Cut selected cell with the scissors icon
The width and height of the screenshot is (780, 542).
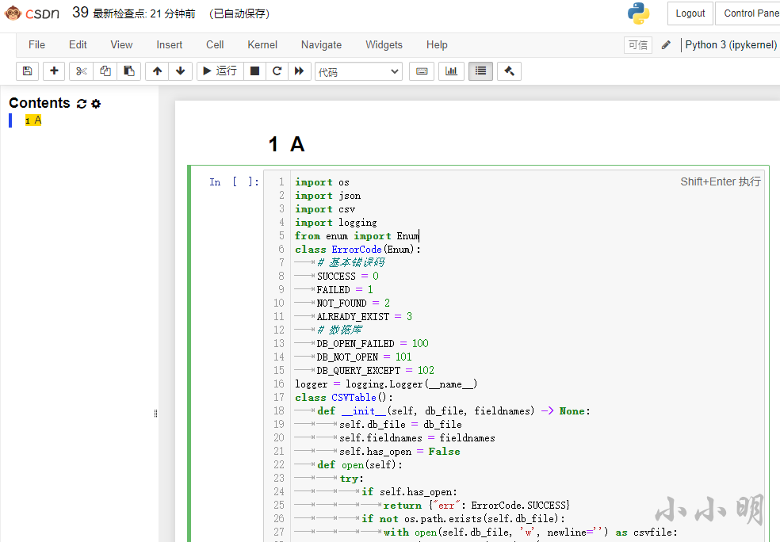pyautogui.click(x=81, y=71)
